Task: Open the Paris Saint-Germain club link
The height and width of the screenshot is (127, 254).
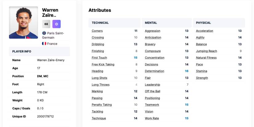Action: click(55, 35)
